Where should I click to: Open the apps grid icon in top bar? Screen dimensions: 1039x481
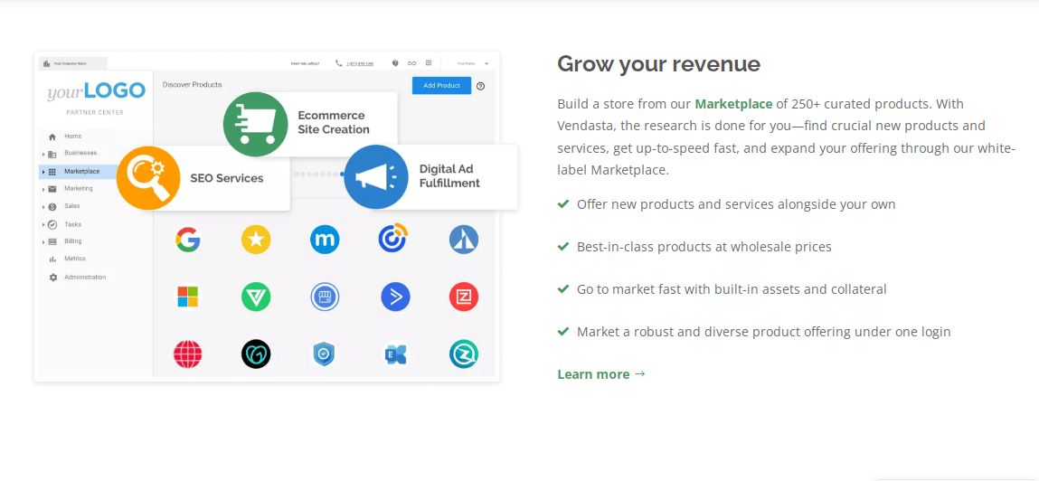pos(429,63)
